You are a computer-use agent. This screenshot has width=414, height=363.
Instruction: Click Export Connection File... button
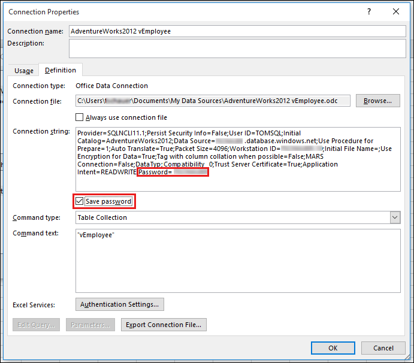click(164, 325)
